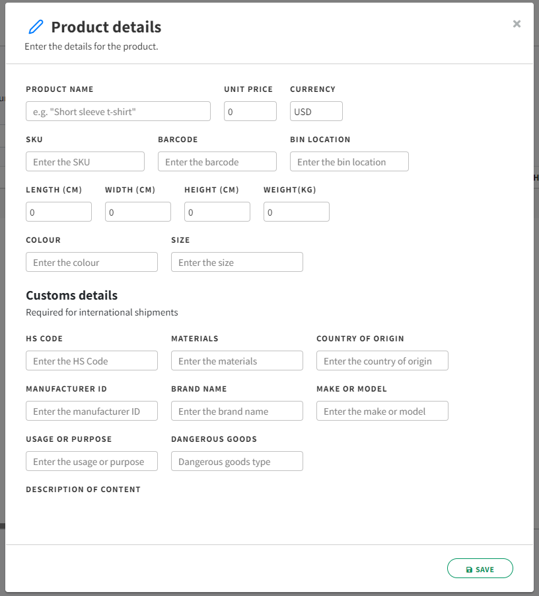Click 'Enter the details for the product.' subtitle
The image size is (539, 596).
coord(91,46)
